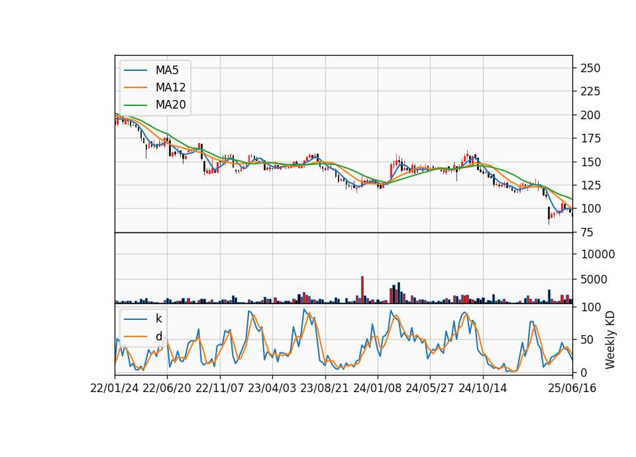The image size is (636, 457).
Task: Click the 22/06/20 date tick label
Action: coord(167,388)
